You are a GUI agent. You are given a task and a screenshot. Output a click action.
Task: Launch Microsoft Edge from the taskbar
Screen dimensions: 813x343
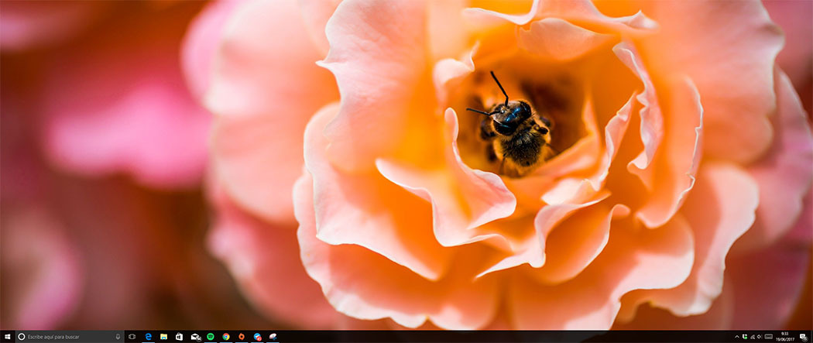point(148,337)
